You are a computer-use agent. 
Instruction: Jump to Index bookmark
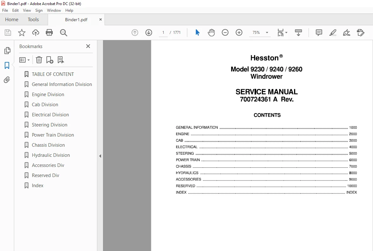tap(38, 186)
